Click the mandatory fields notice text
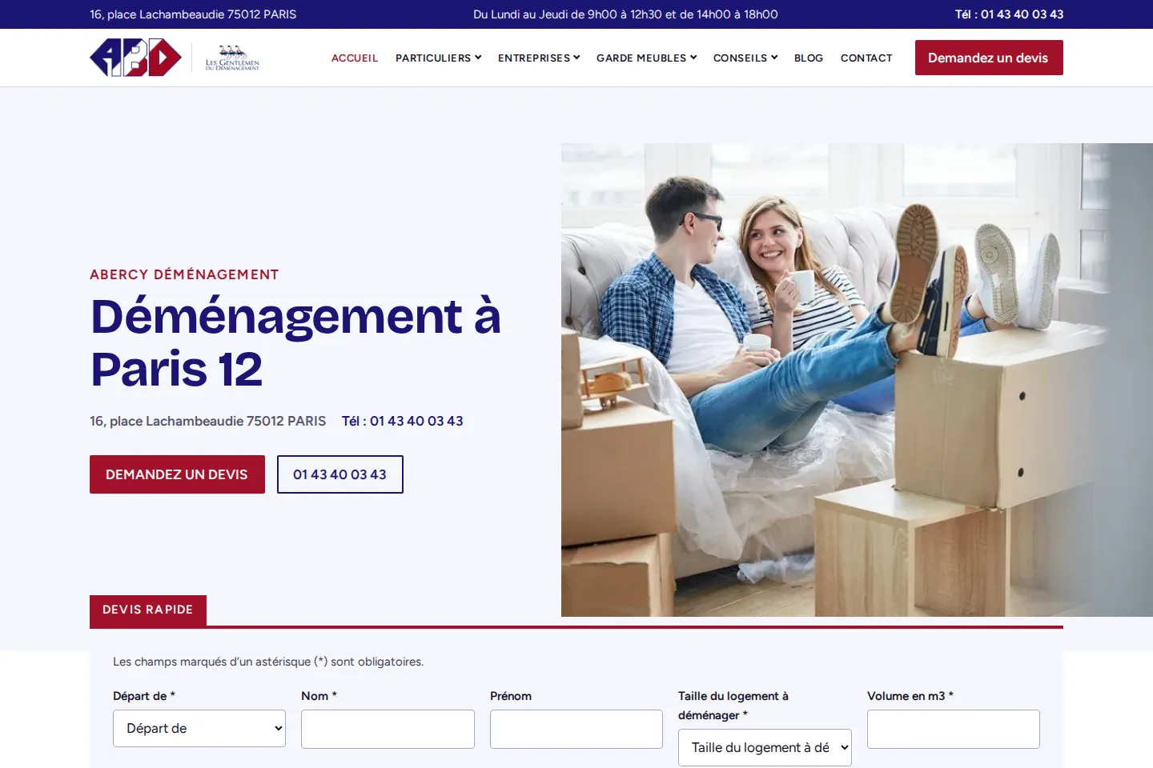 (x=268, y=662)
